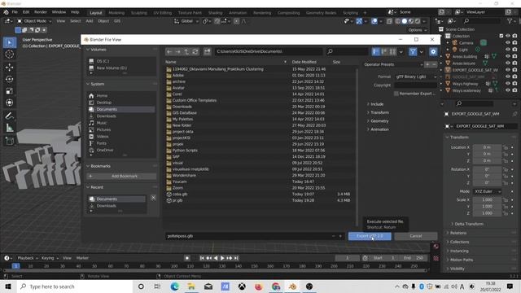Hide Ways:waterway object in outliner
This screenshot has height=293, width=521.
point(508,90)
